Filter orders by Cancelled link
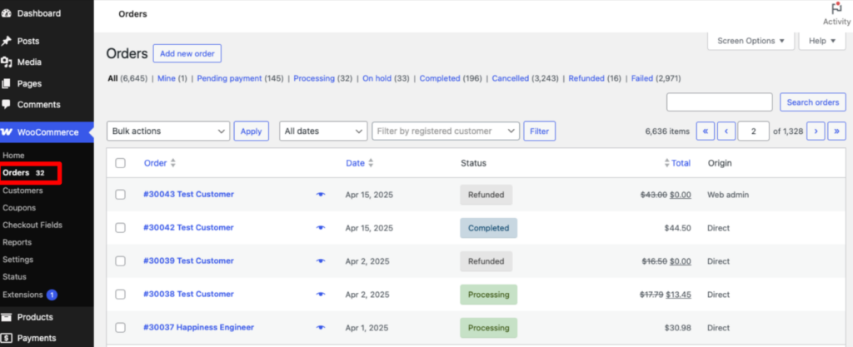The height and width of the screenshot is (347, 853). (511, 78)
